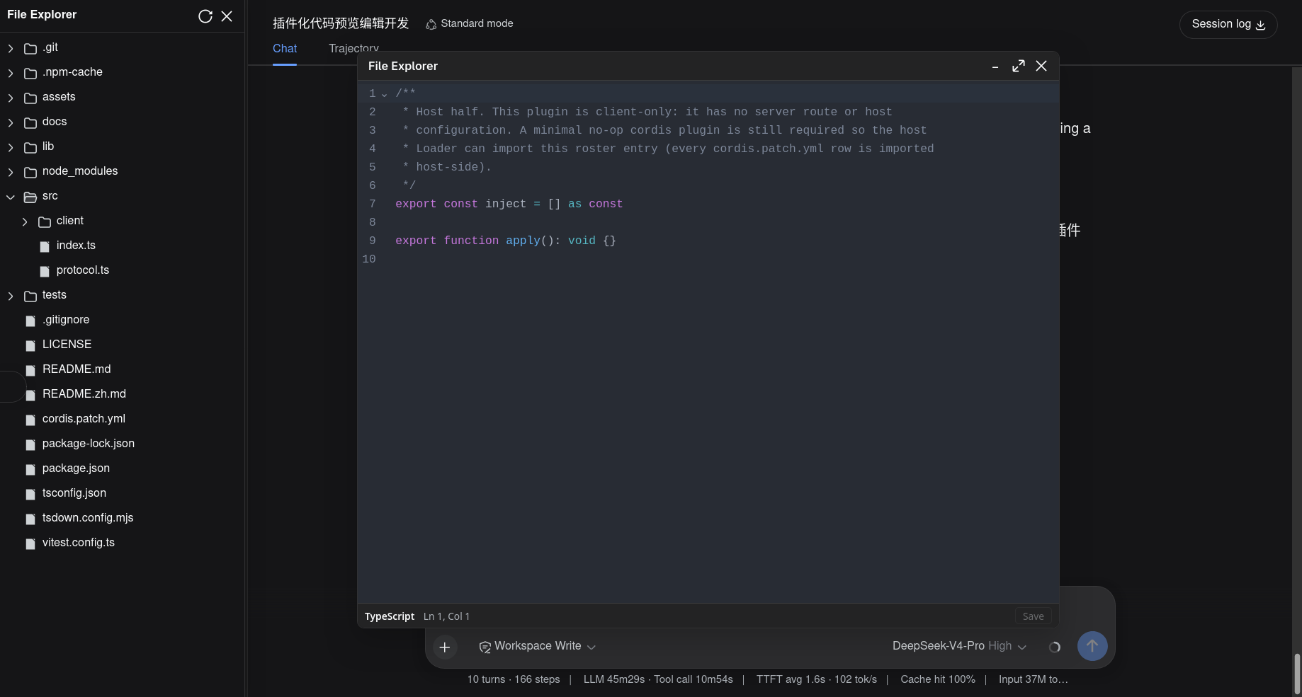Click the 'Cache hit 100%' stat

point(938,679)
